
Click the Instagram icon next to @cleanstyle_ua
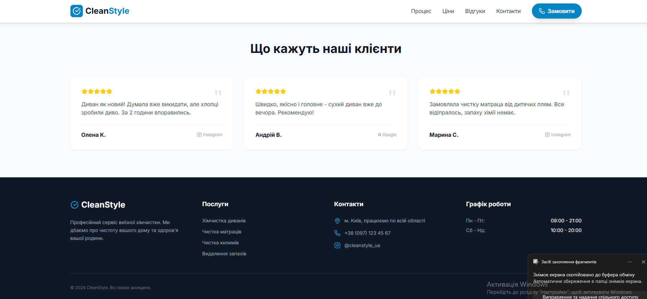click(337, 245)
